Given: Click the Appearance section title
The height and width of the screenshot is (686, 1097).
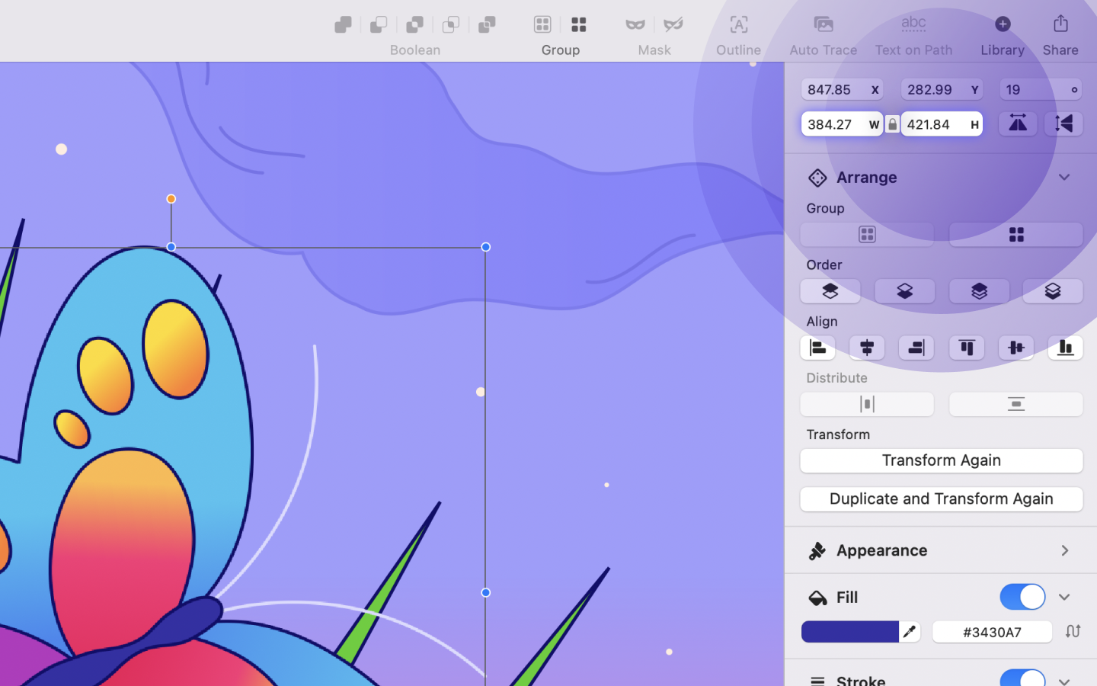Looking at the screenshot, I should tap(882, 550).
